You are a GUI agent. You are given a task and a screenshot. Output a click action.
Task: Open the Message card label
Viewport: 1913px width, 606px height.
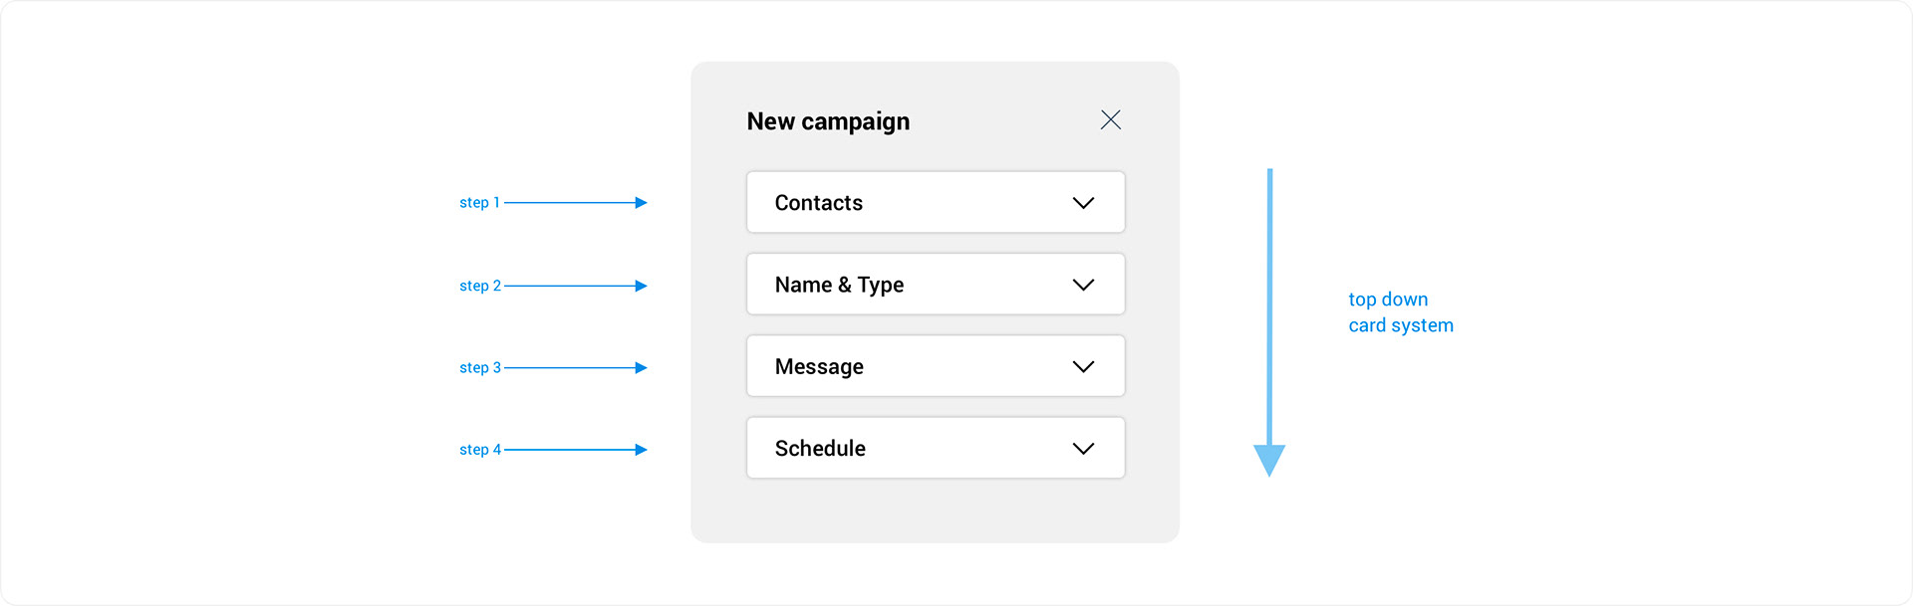819,367
